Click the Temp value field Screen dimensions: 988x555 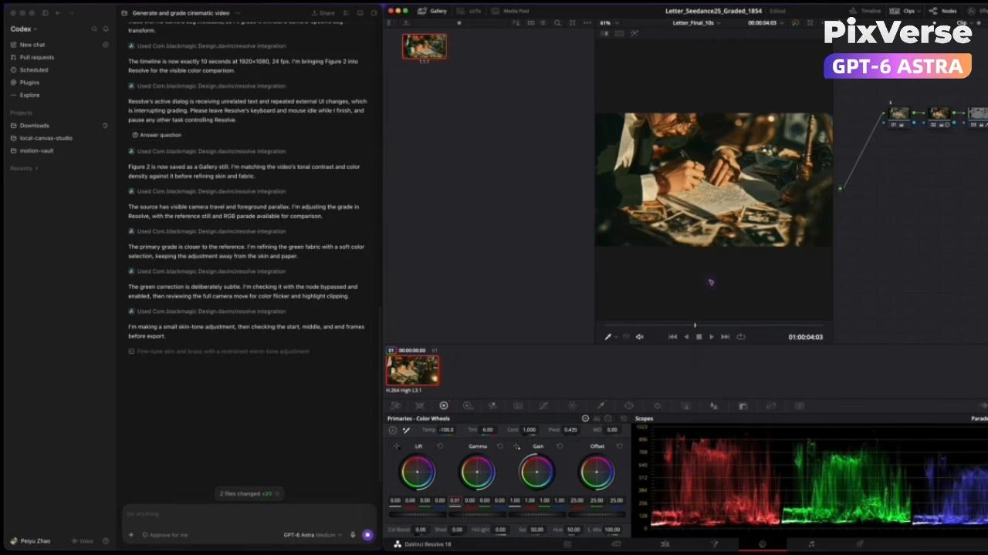[446, 429]
